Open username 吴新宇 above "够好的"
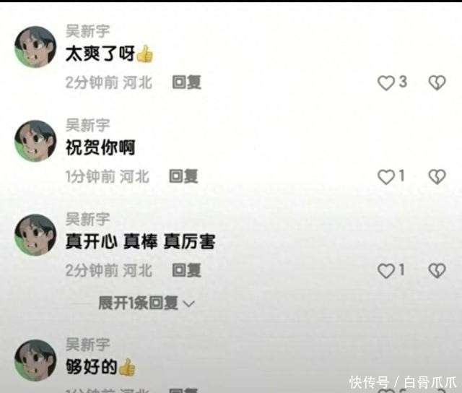 click(87, 345)
